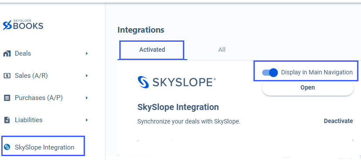Click the SkySlope Books logo

pos(23,25)
